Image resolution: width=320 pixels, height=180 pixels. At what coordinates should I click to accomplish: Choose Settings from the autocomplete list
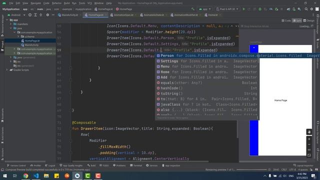pos(207,61)
